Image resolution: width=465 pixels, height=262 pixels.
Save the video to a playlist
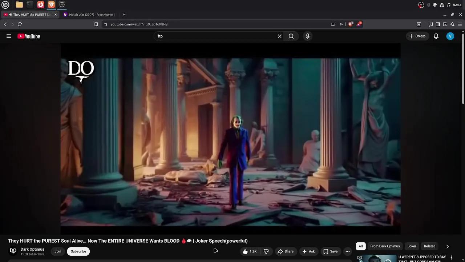pos(330,251)
